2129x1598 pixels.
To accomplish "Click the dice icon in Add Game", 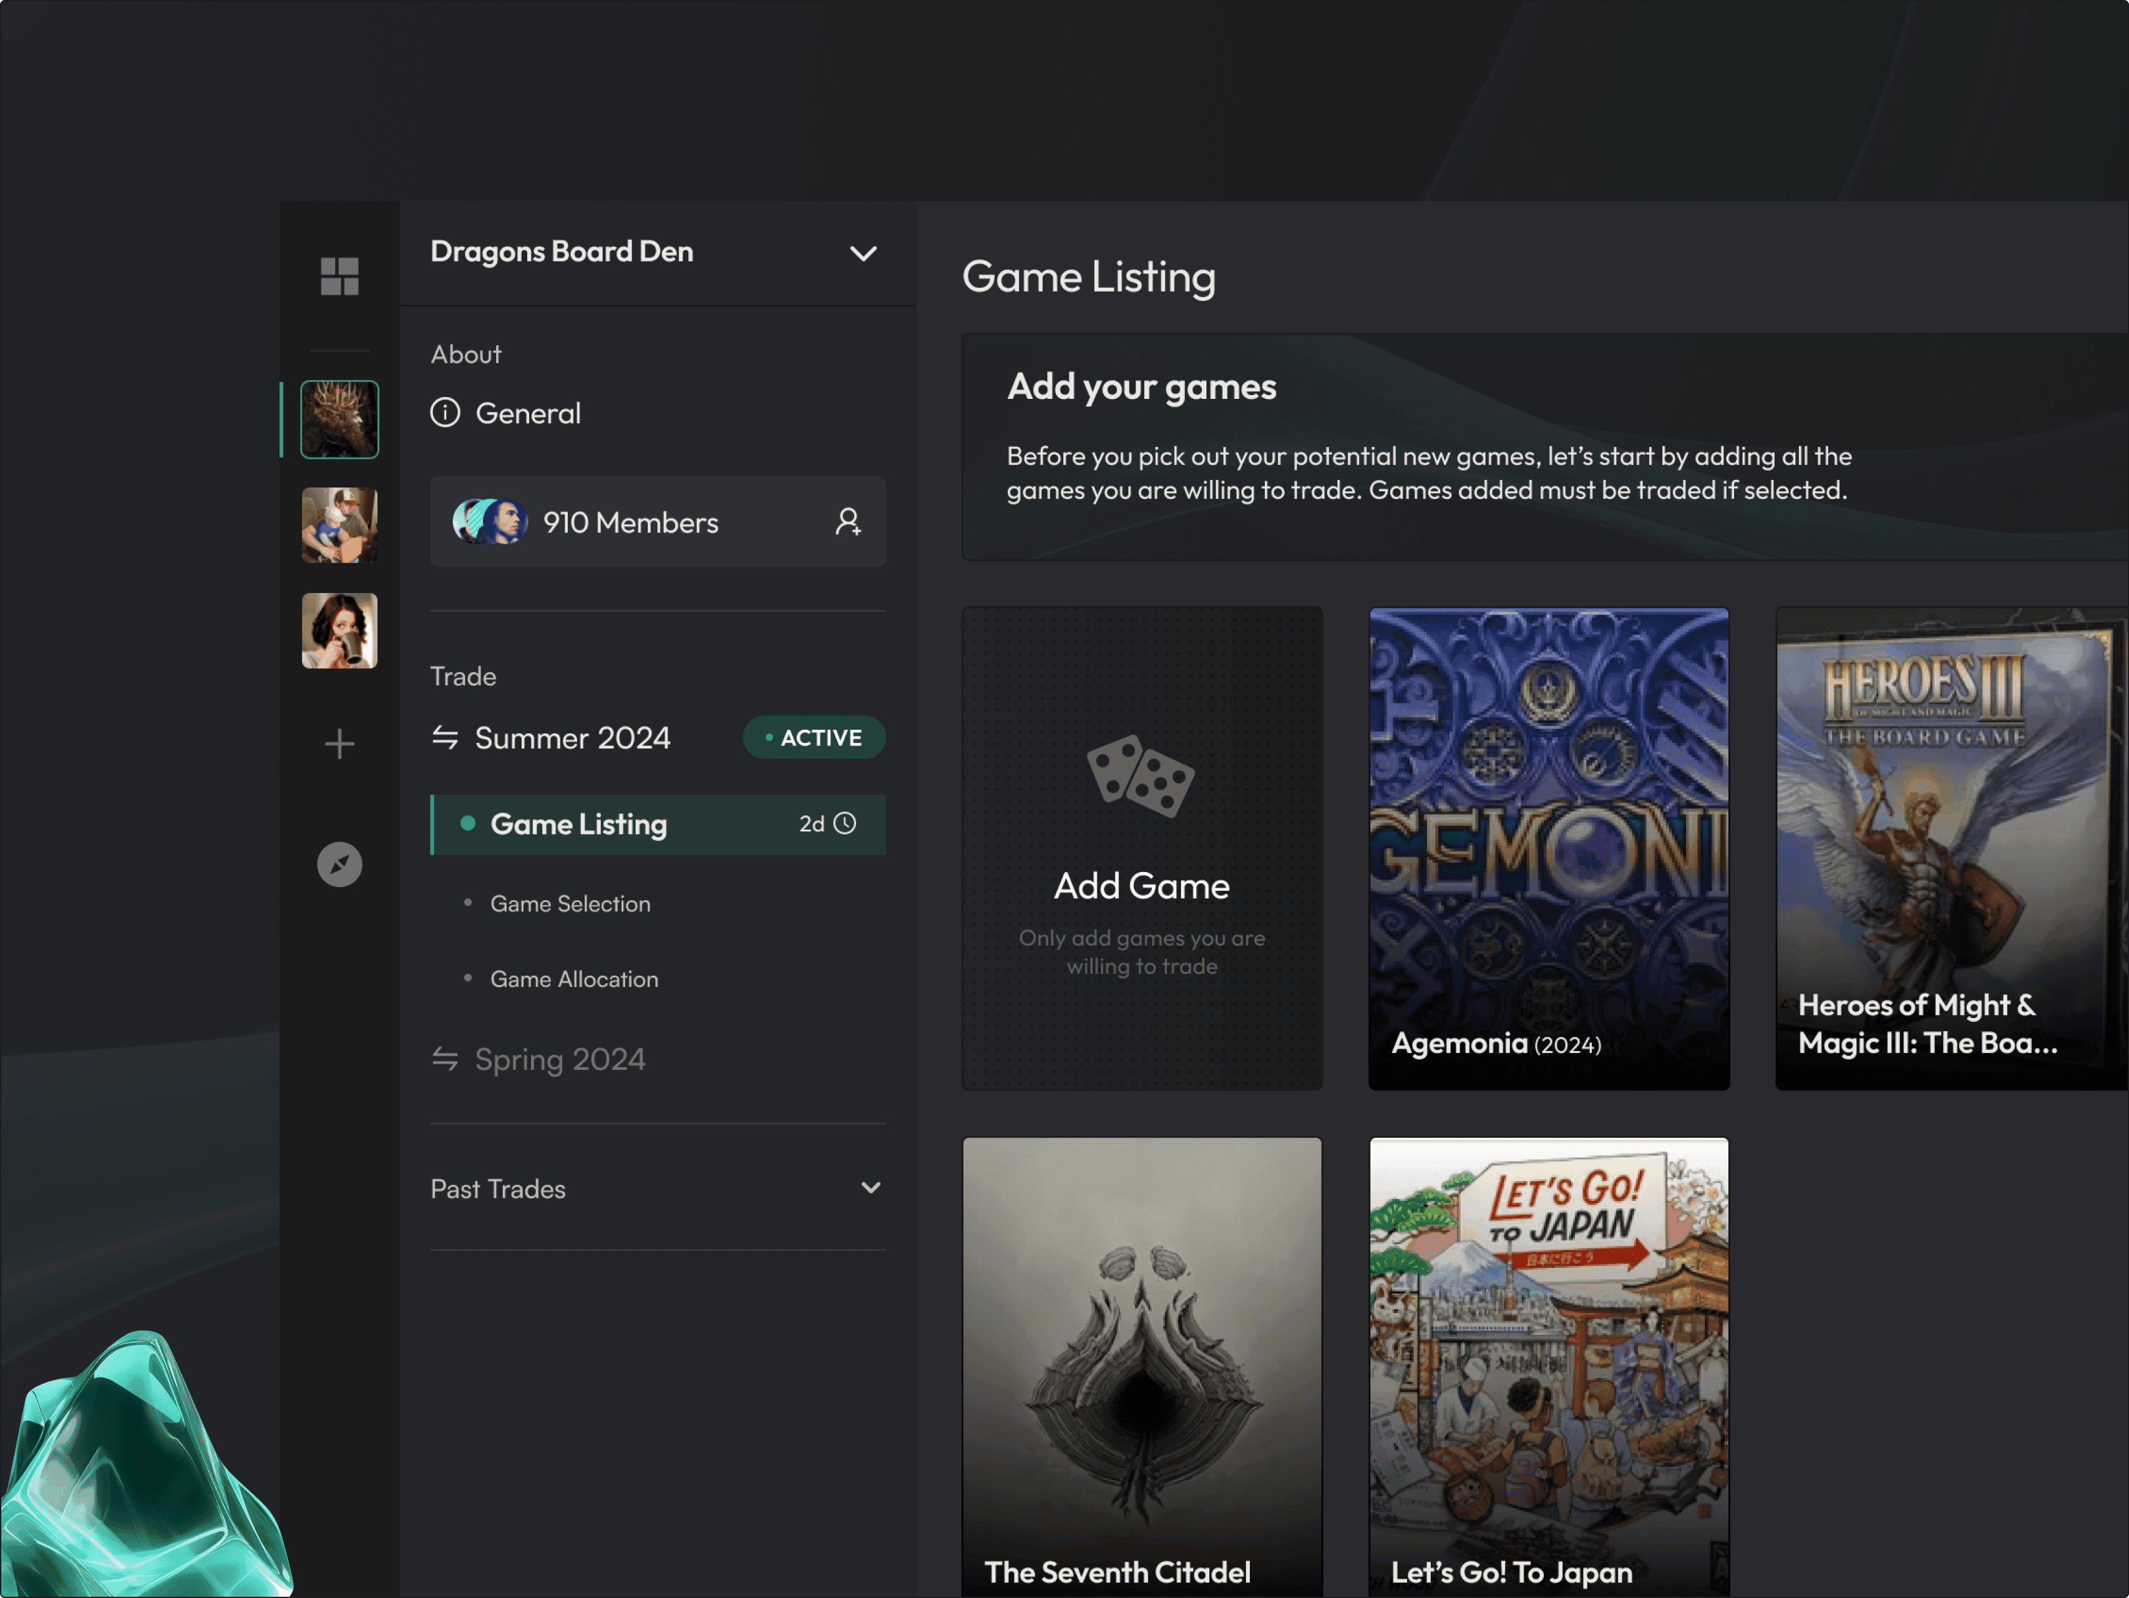I will coord(1141,776).
